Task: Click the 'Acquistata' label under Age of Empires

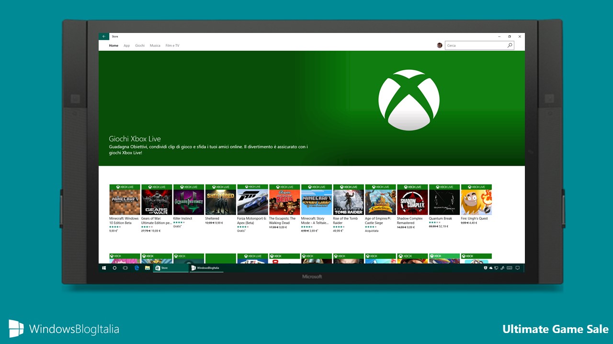Action: (372, 231)
